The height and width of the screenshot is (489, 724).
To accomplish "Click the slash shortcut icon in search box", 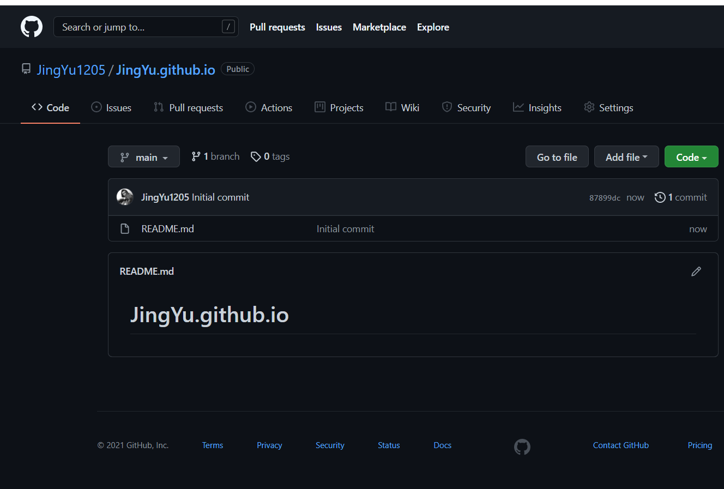I will pyautogui.click(x=228, y=26).
